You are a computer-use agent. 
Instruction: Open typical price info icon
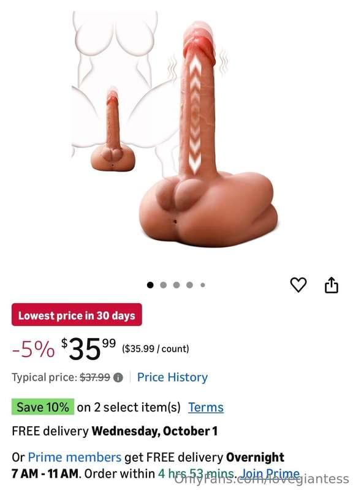point(118,377)
